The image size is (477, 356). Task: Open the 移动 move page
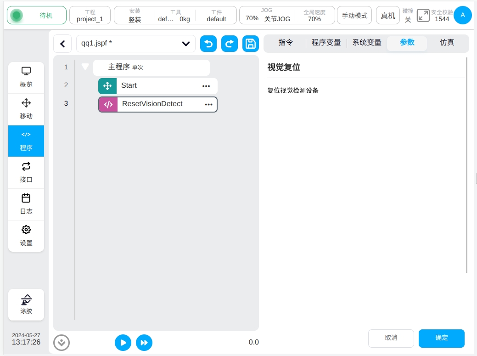click(x=26, y=109)
